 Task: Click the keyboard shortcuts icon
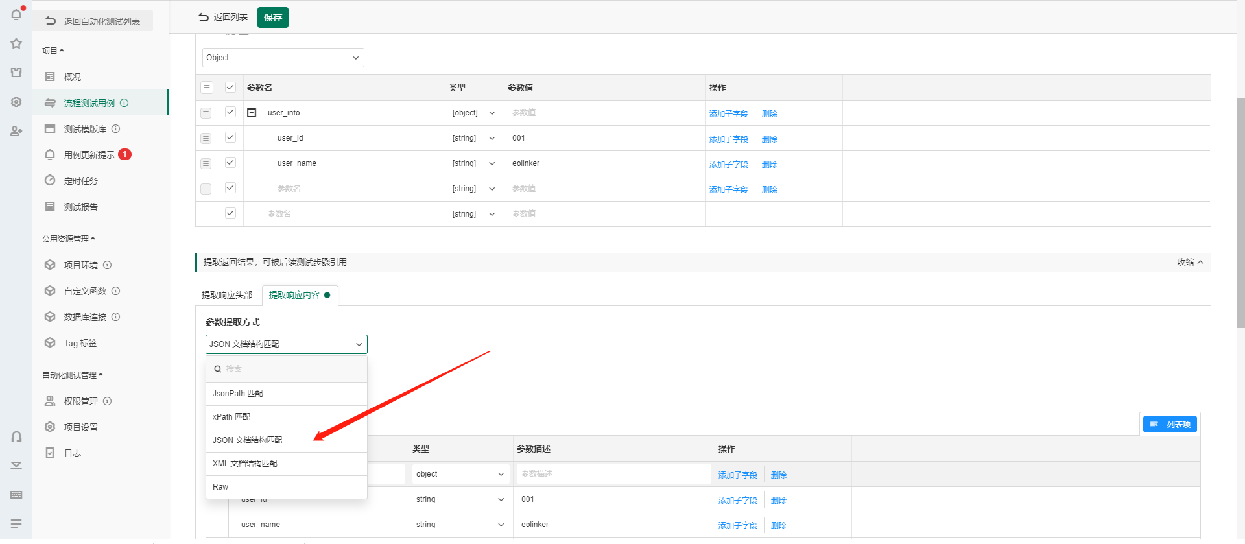pyautogui.click(x=16, y=495)
